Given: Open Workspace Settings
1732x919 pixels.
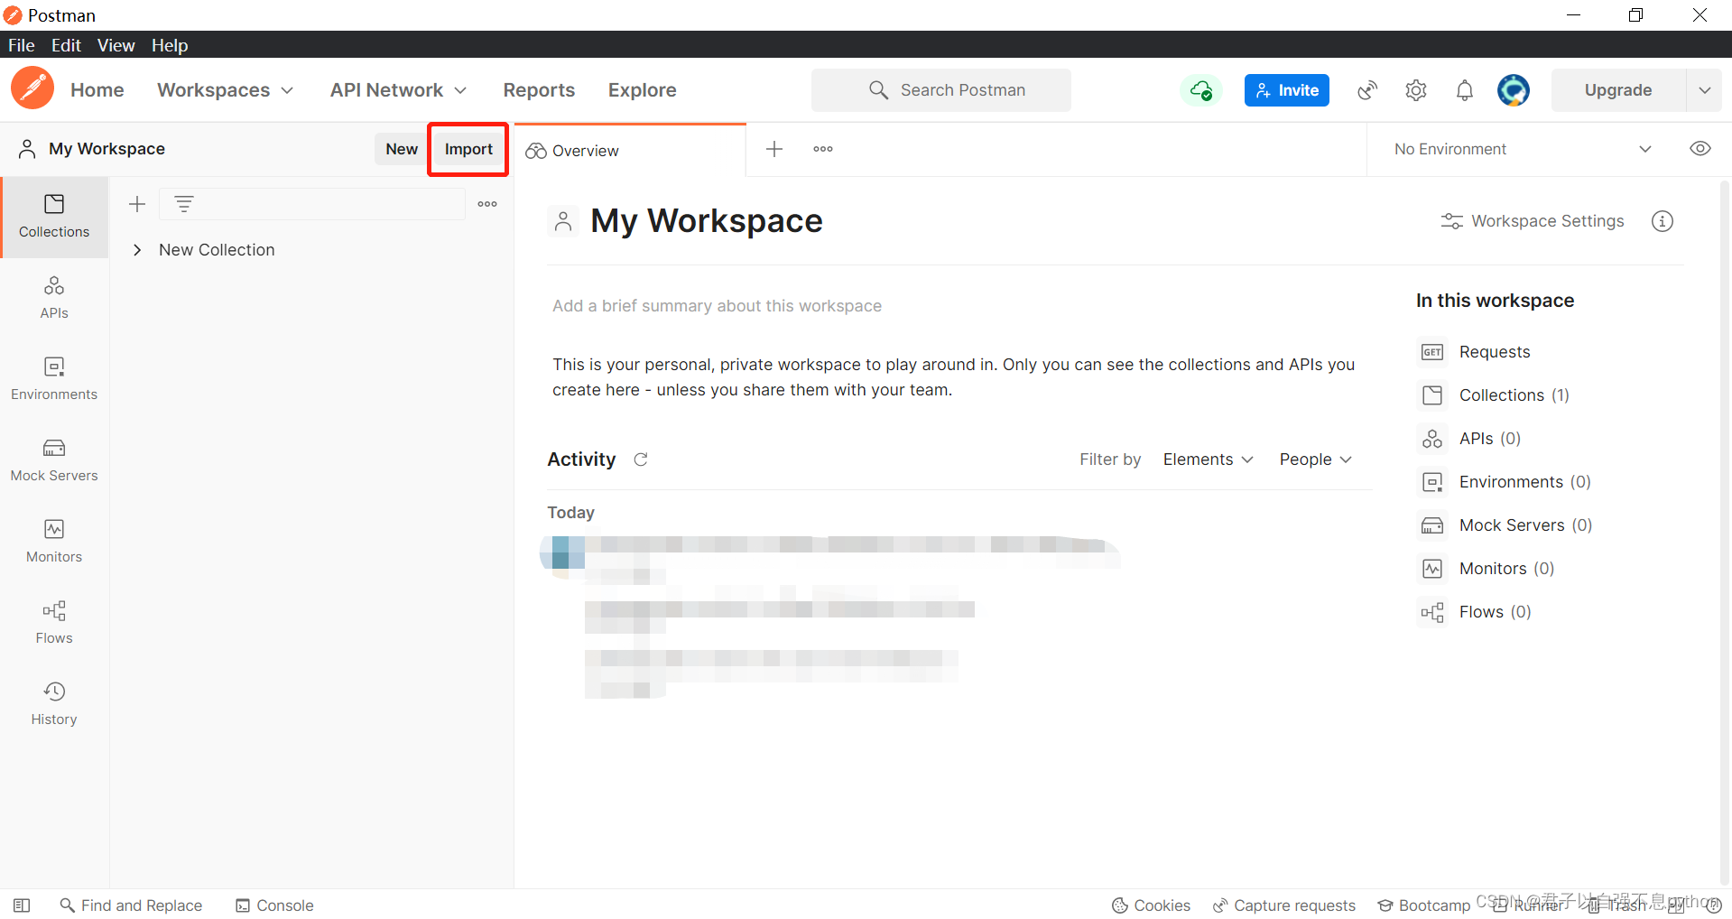Looking at the screenshot, I should 1533,221.
